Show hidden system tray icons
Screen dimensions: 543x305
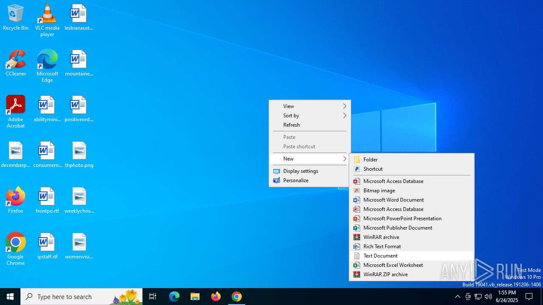(x=457, y=297)
